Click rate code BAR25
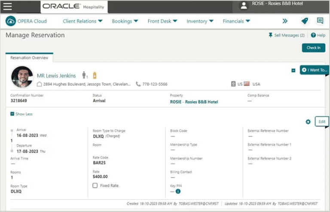 pos(99,163)
